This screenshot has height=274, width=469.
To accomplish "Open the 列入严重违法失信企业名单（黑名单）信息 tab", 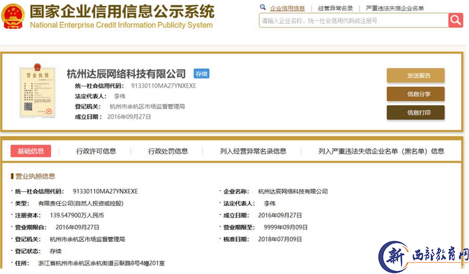I will 381,151.
